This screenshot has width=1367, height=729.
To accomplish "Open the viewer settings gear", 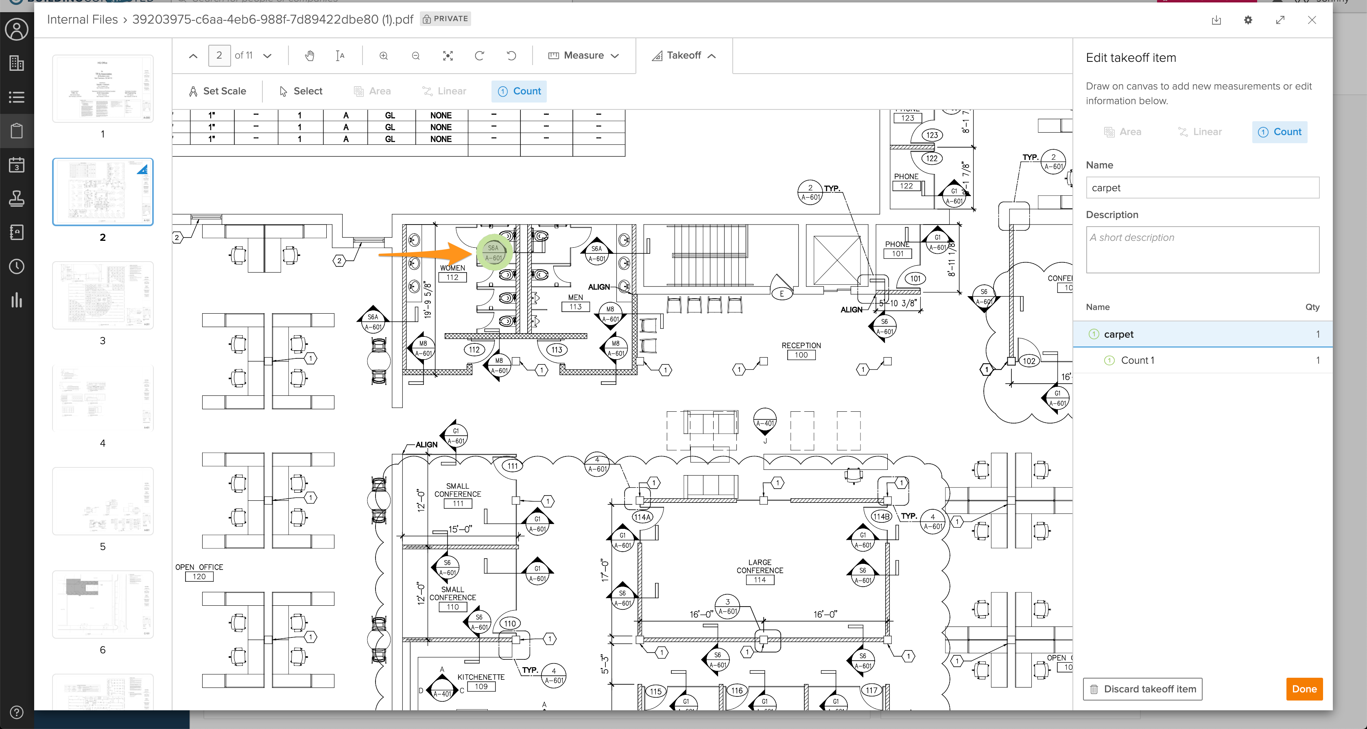I will click(1248, 20).
